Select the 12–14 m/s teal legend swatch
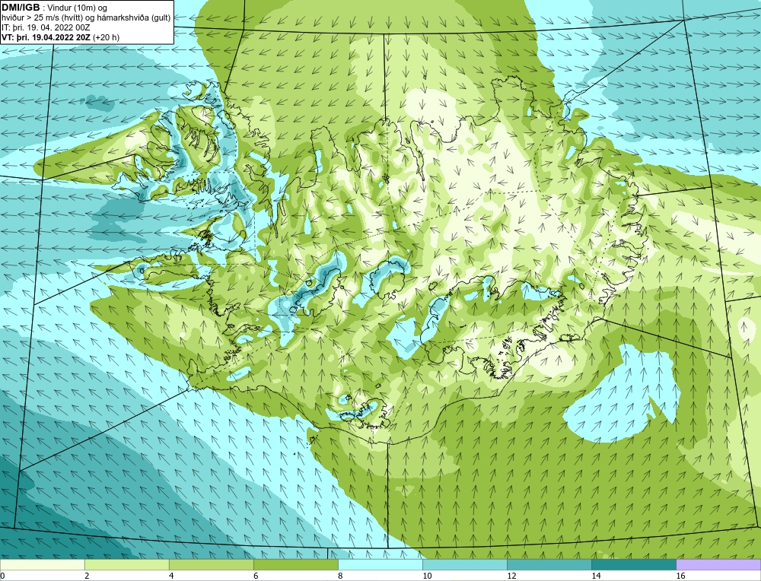 549,564
